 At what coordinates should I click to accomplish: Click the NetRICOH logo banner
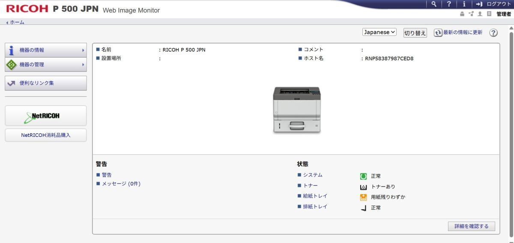pos(45,116)
